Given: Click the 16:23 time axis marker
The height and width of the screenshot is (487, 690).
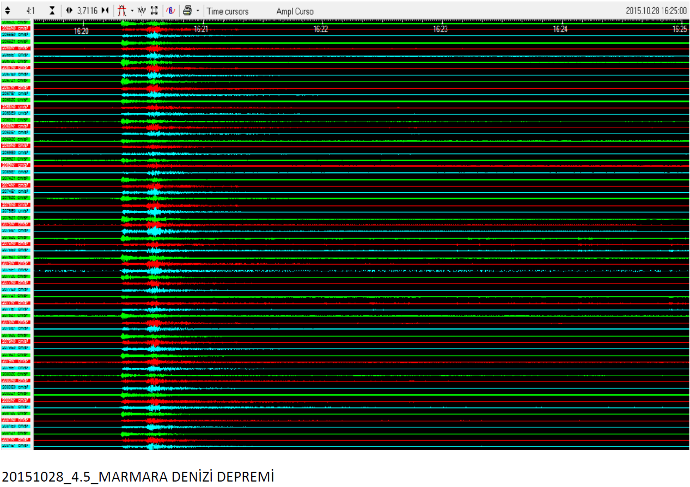Looking at the screenshot, I should click(440, 29).
